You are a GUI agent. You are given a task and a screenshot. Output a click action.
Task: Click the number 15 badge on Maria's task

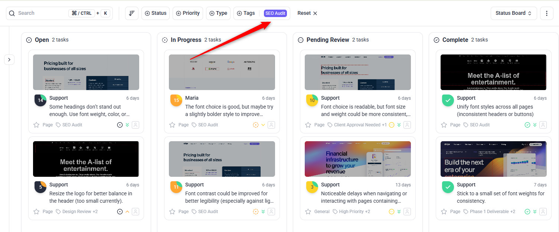(176, 100)
